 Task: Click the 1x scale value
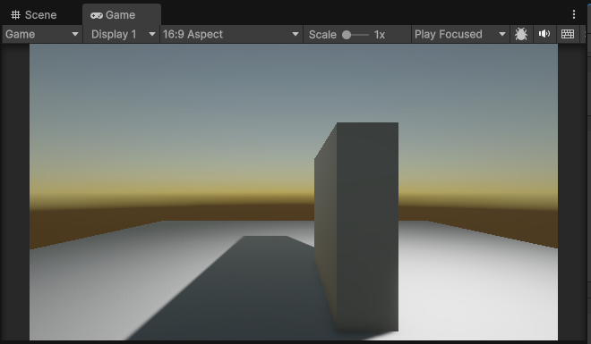click(379, 35)
